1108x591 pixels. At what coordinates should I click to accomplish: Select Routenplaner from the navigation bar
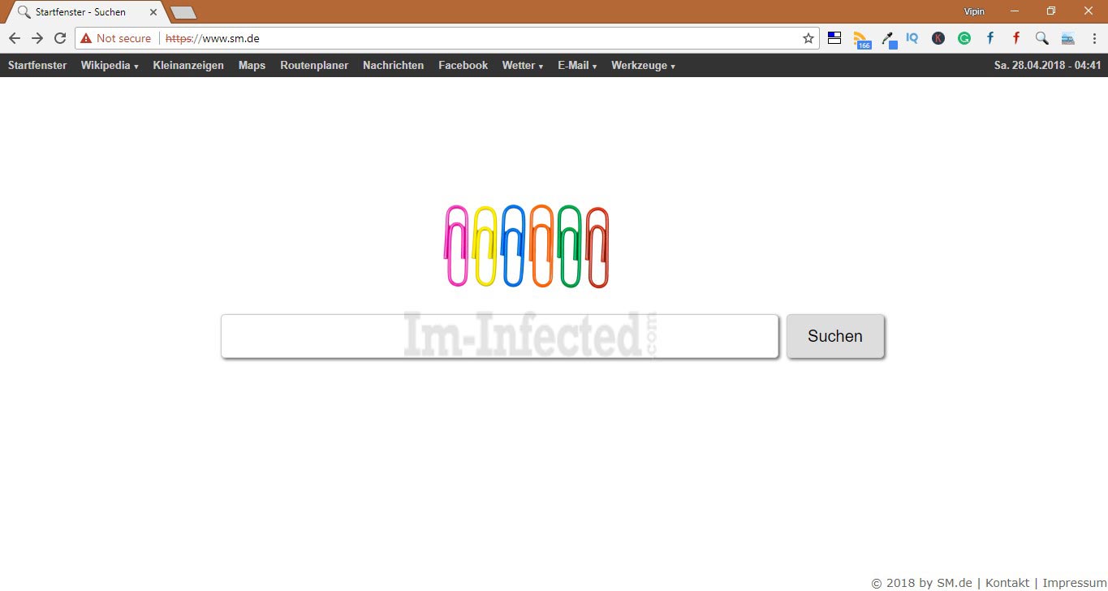point(314,66)
